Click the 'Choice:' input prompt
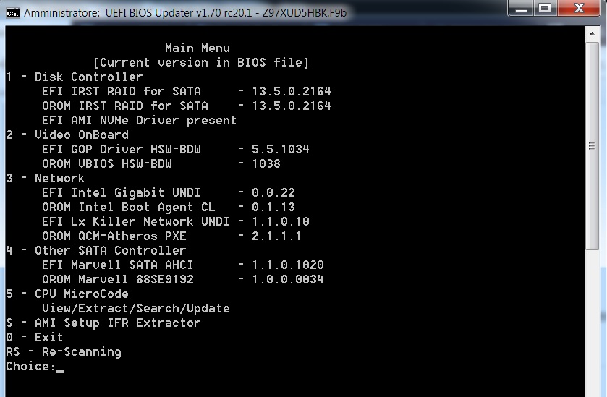Image resolution: width=607 pixels, height=397 pixels. pos(35,367)
